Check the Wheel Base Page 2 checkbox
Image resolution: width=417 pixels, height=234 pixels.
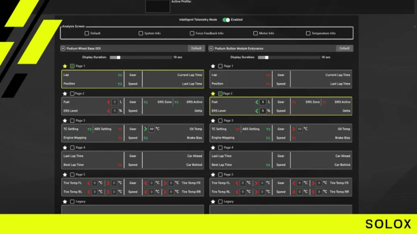[x=72, y=94]
